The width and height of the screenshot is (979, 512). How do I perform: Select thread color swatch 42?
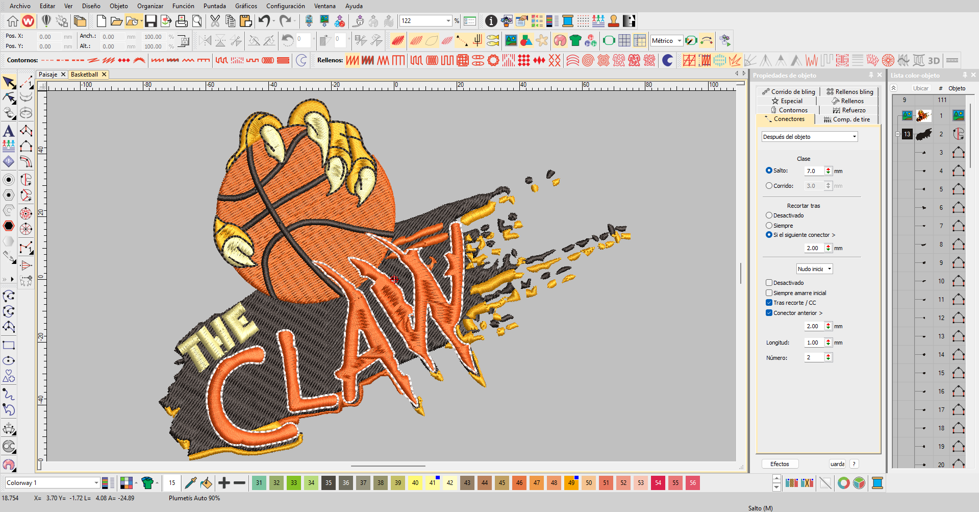click(450, 482)
